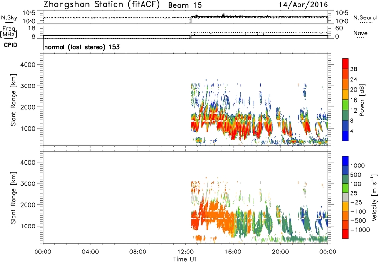The height and width of the screenshot is (262, 379).
Task: Click the '-1000' tick on Velocity colorbar
Action: point(360,230)
